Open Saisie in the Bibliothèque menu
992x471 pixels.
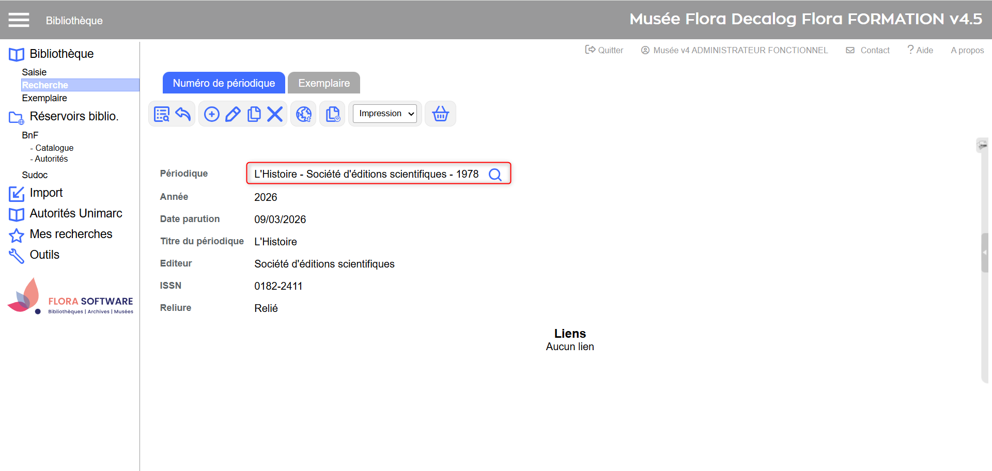click(34, 72)
